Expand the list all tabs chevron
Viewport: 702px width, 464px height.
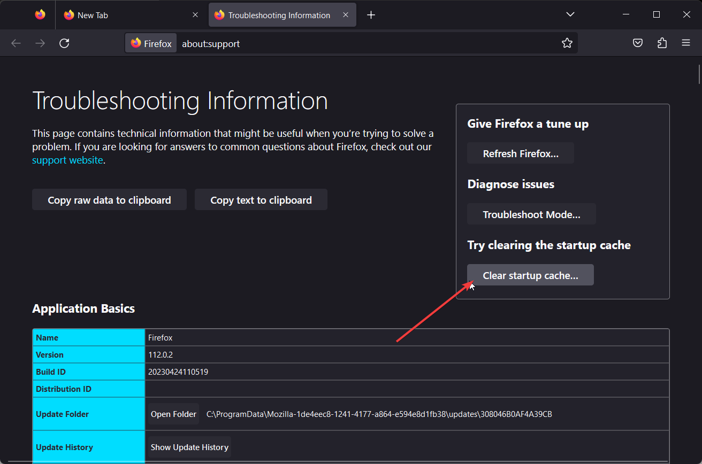tap(570, 14)
